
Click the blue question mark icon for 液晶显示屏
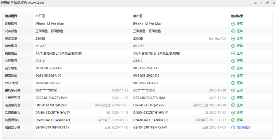pyautogui.click(x=233, y=127)
